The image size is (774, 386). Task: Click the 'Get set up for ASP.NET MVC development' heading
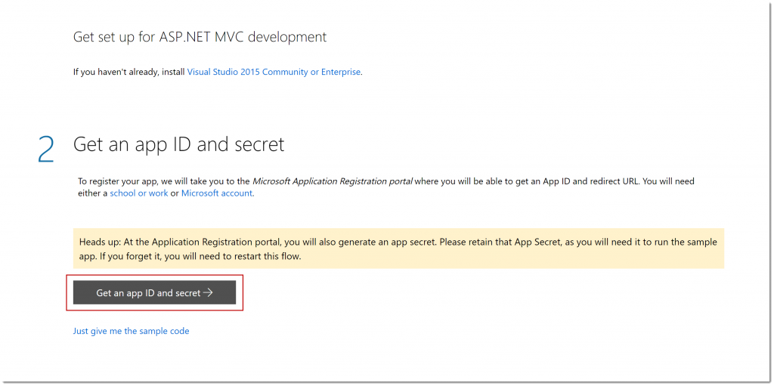(200, 36)
